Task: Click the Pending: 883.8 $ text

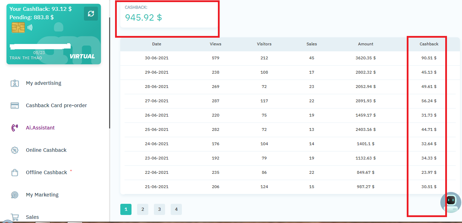Action: pos(31,17)
